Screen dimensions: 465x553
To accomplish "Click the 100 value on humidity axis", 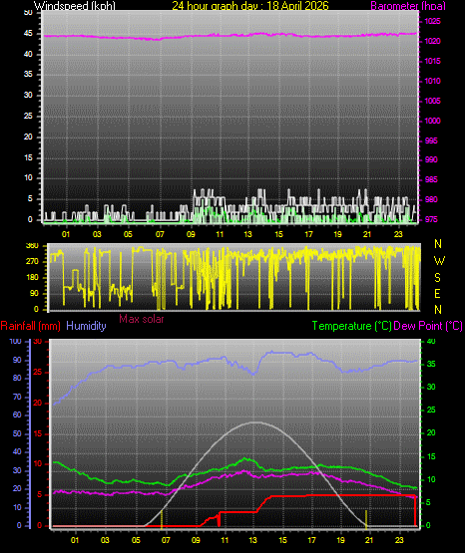I will pos(16,342).
